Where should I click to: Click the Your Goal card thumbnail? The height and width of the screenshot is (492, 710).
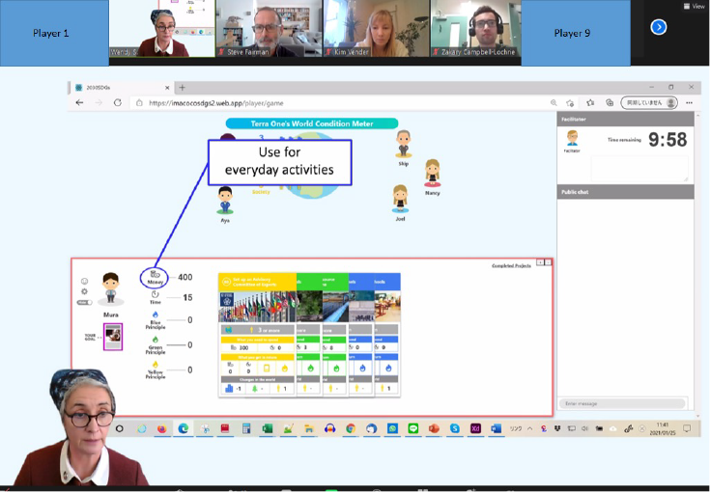coord(113,336)
